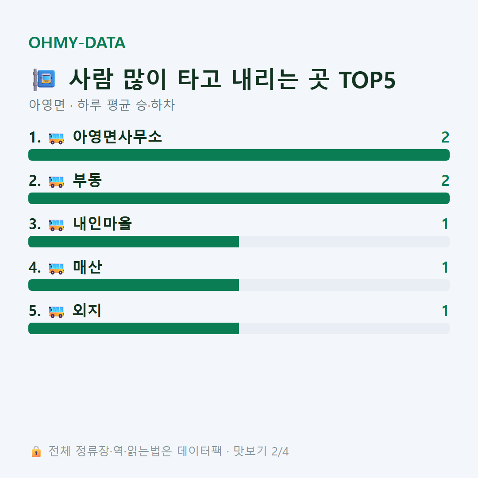Screen dimensions: 478x478
Task: Click the 외지 stop label
Action: (87, 310)
